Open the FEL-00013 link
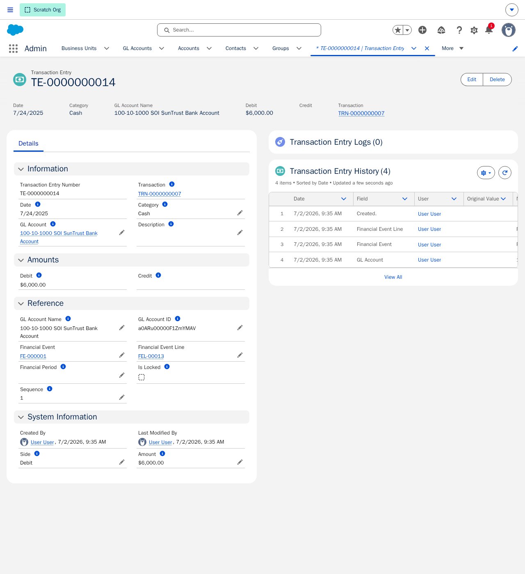This screenshot has height=574, width=525. (x=151, y=356)
